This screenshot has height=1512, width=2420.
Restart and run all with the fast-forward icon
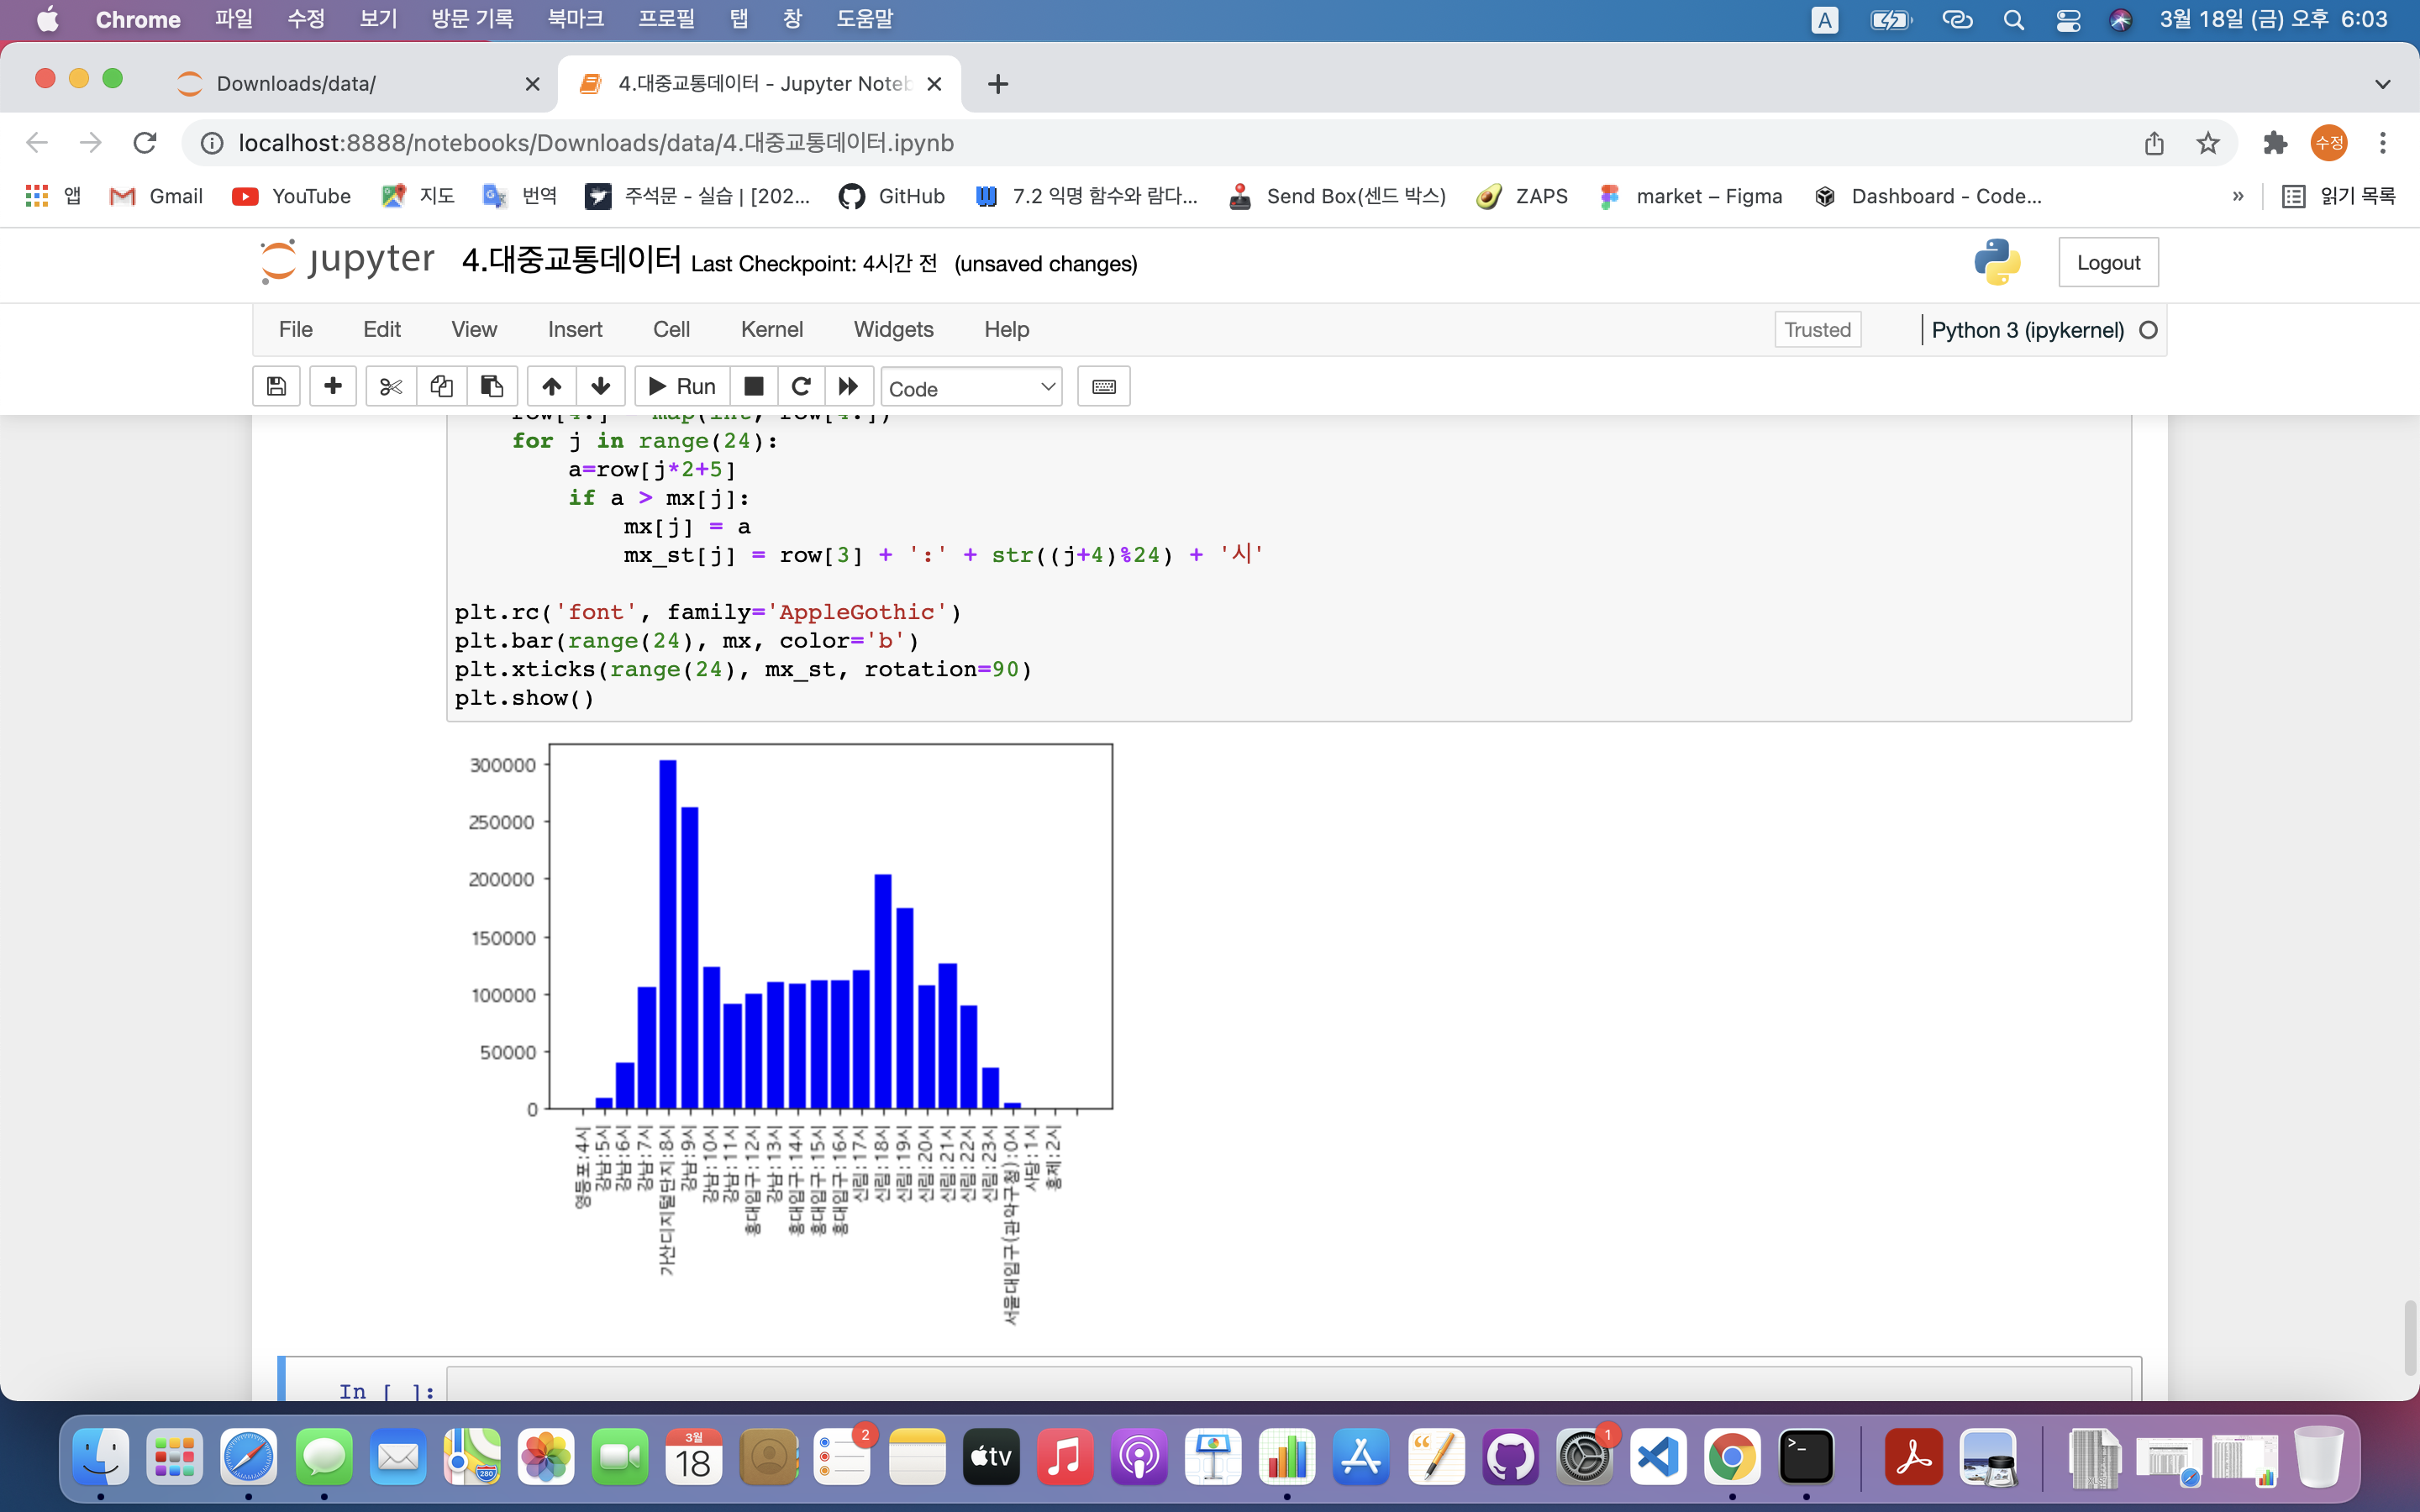[x=849, y=386]
